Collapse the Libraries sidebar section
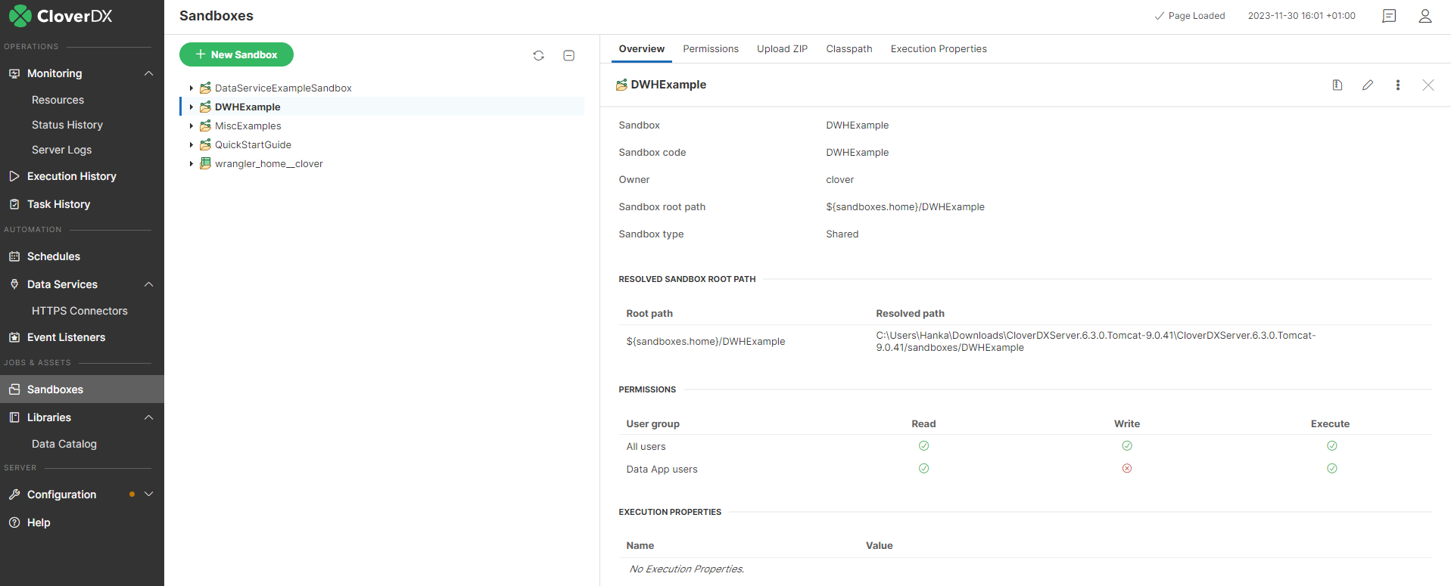The height and width of the screenshot is (586, 1451). pos(148,417)
